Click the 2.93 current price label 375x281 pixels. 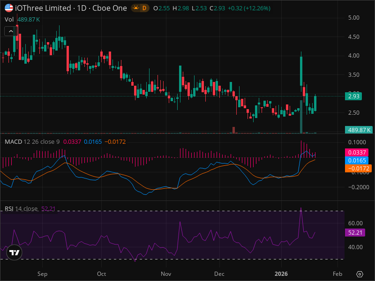pos(353,96)
